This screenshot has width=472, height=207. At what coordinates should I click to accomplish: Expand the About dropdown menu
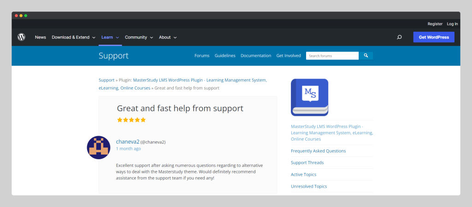point(168,37)
